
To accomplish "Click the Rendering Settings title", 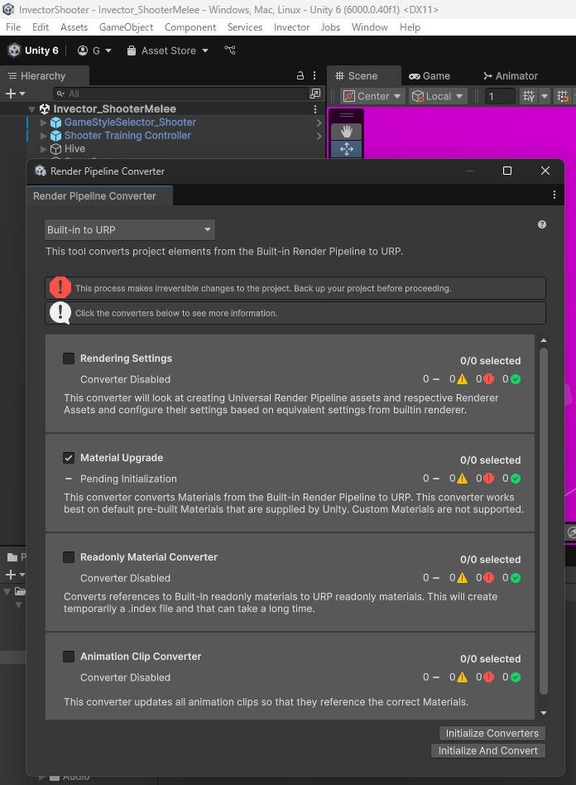I will point(126,359).
